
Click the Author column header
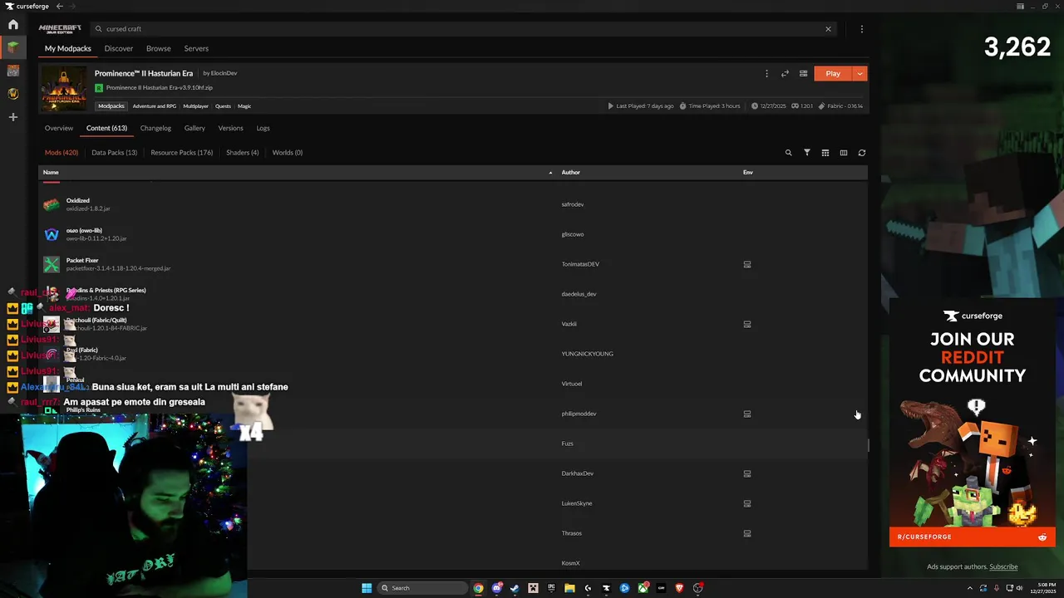(571, 173)
